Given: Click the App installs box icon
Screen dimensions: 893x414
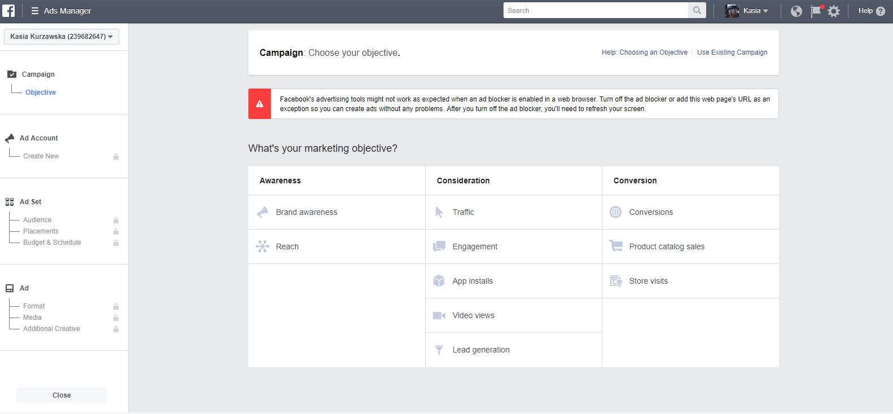Looking at the screenshot, I should [439, 281].
